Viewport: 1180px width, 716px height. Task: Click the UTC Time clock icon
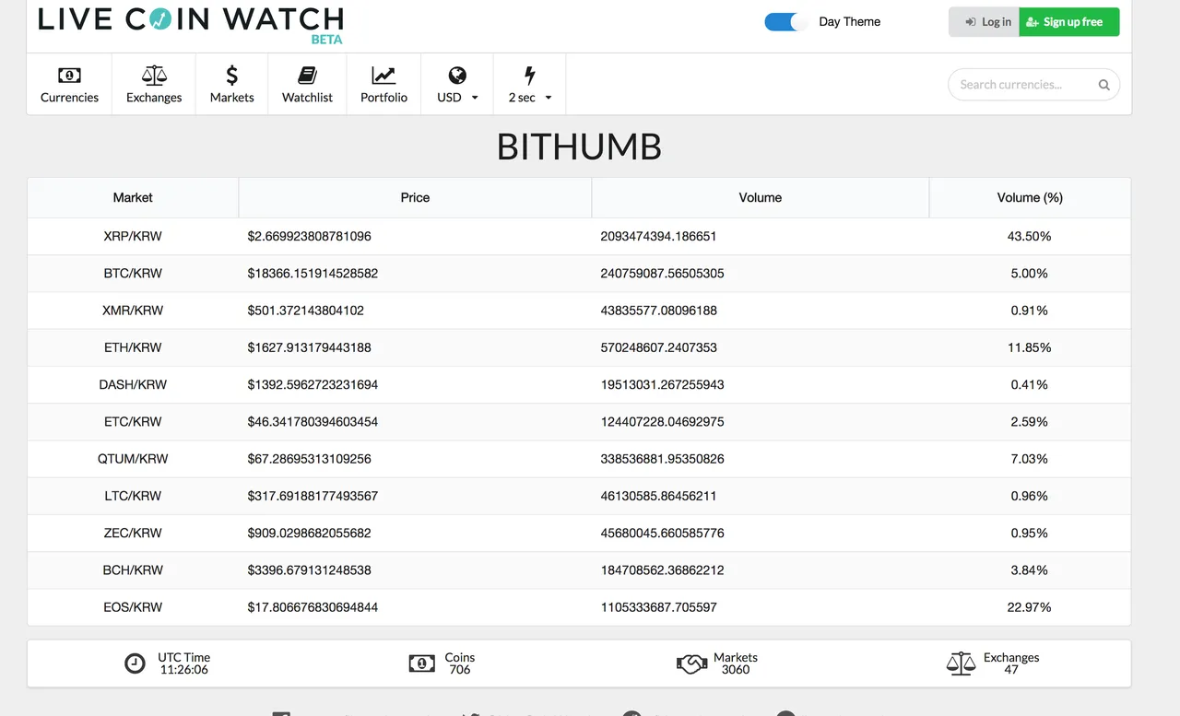point(135,663)
